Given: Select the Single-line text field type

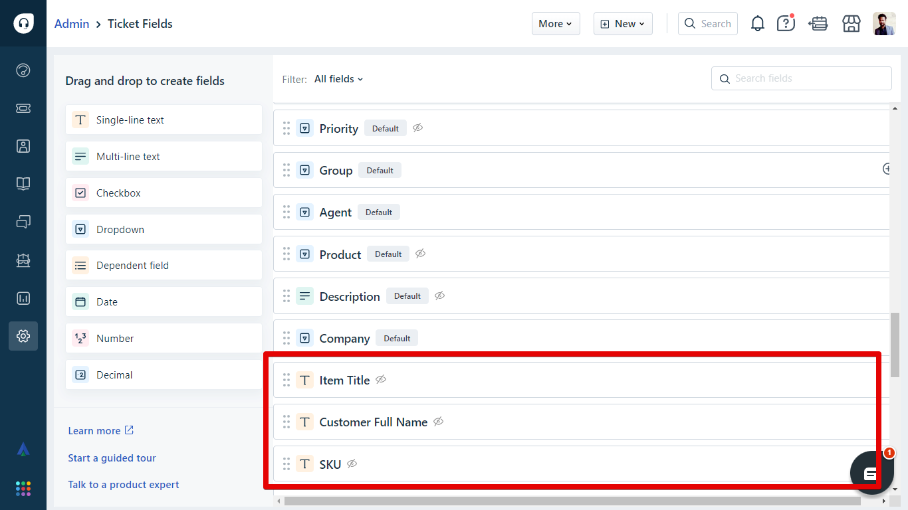Looking at the screenshot, I should pos(164,120).
